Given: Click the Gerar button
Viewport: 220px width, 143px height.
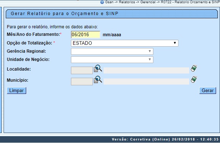Looking at the screenshot, I should pyautogui.click(x=207, y=91).
